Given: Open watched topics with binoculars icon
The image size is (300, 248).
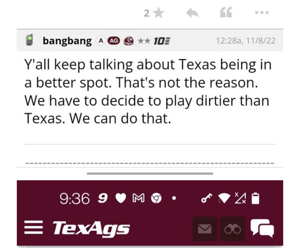Looking at the screenshot, I should [233, 229].
